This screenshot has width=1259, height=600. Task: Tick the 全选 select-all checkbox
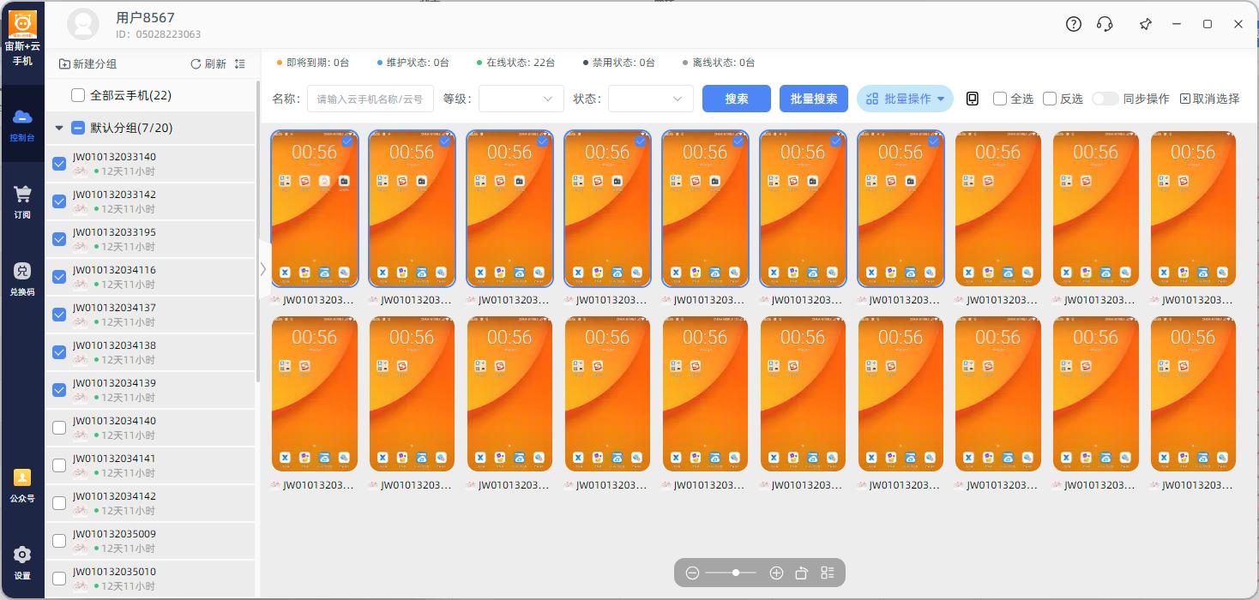tap(1000, 99)
